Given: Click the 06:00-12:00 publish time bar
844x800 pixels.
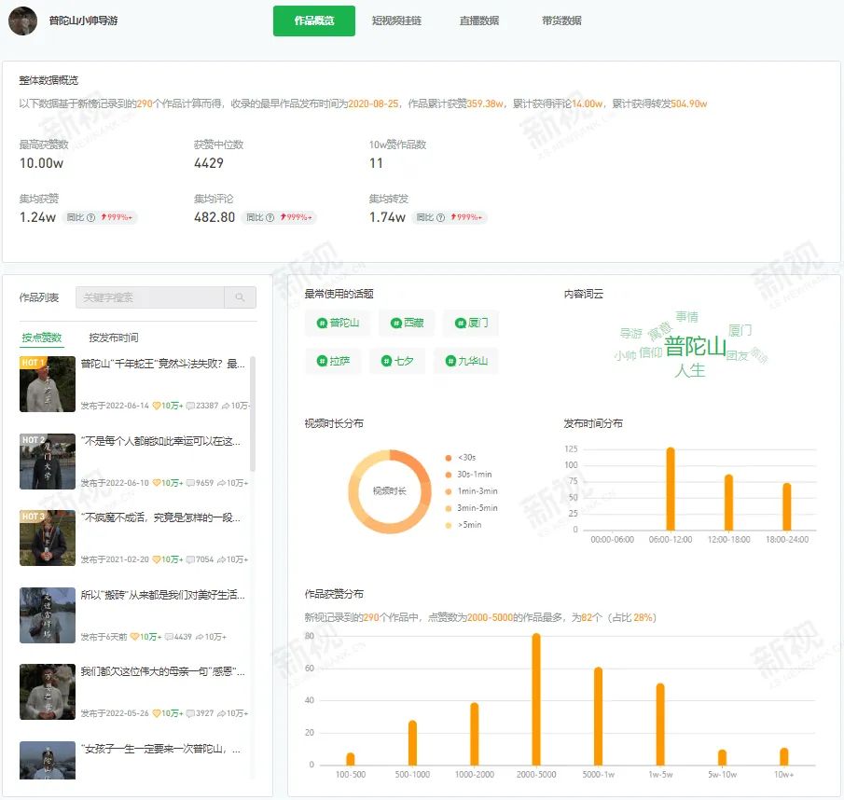Looking at the screenshot, I should [x=671, y=489].
